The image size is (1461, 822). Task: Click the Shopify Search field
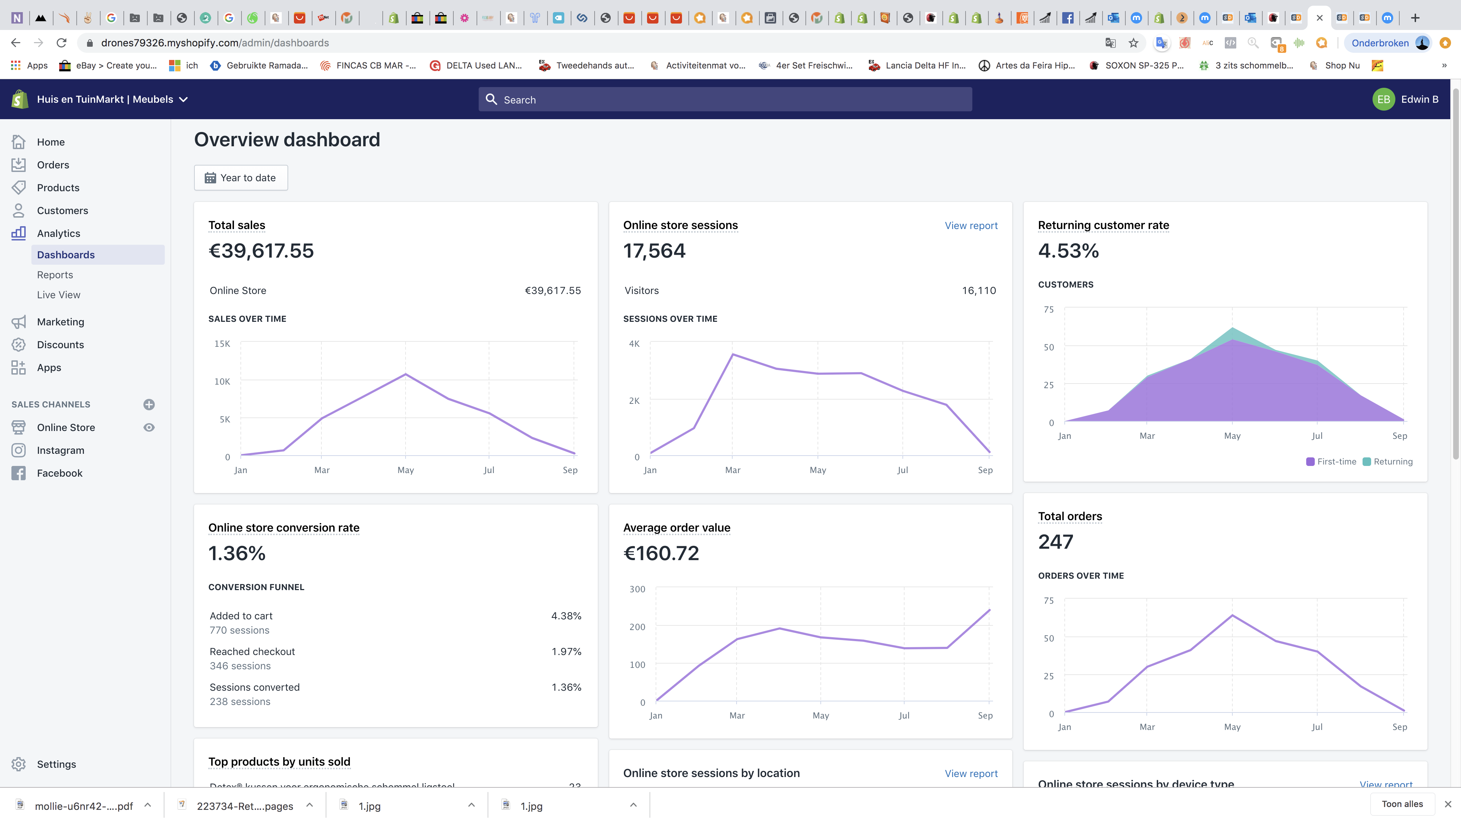(725, 99)
